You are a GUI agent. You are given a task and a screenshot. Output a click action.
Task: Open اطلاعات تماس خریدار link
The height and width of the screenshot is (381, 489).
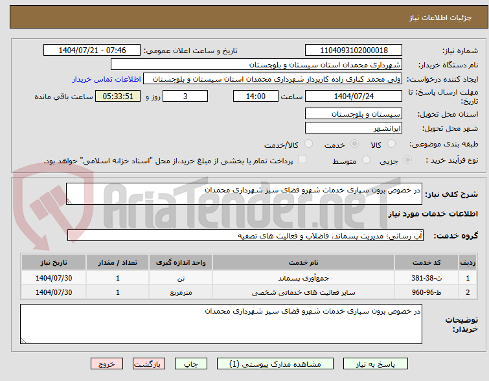click(107, 79)
